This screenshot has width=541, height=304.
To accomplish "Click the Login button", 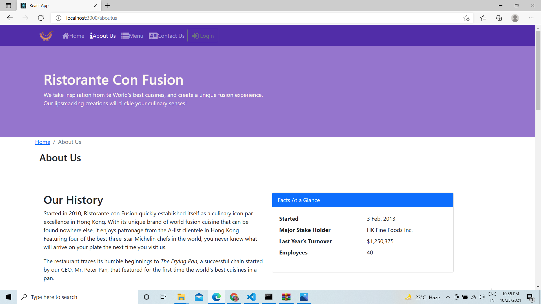I will [x=203, y=36].
